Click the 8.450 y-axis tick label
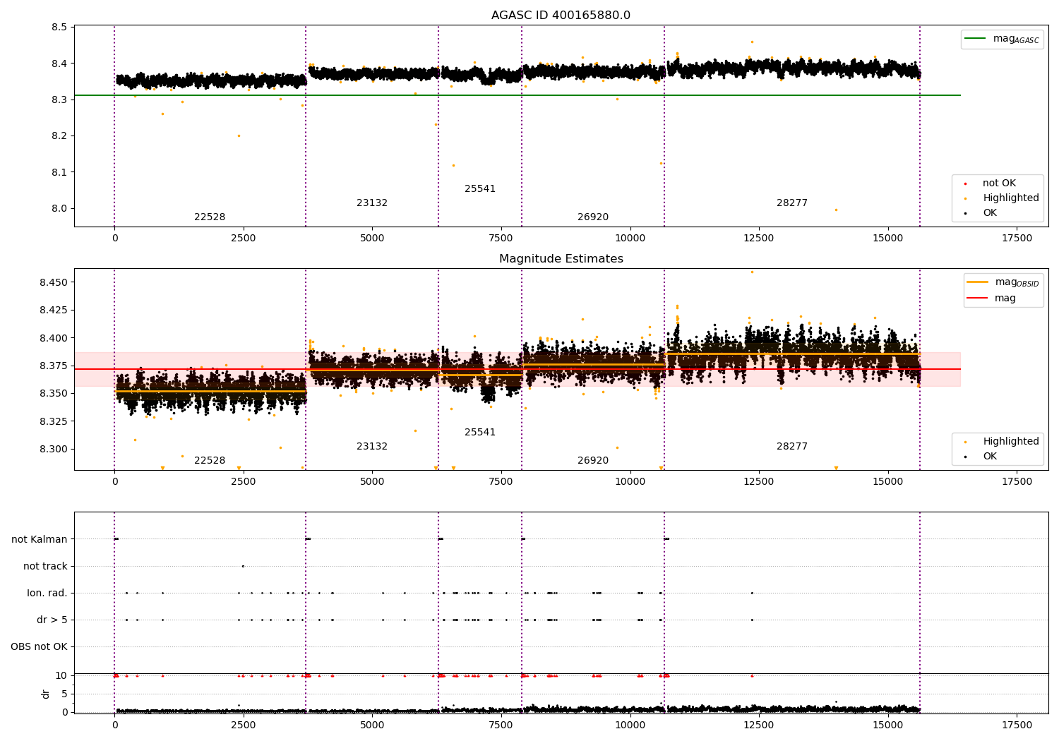This screenshot has height=741, width=1059. tap(54, 282)
